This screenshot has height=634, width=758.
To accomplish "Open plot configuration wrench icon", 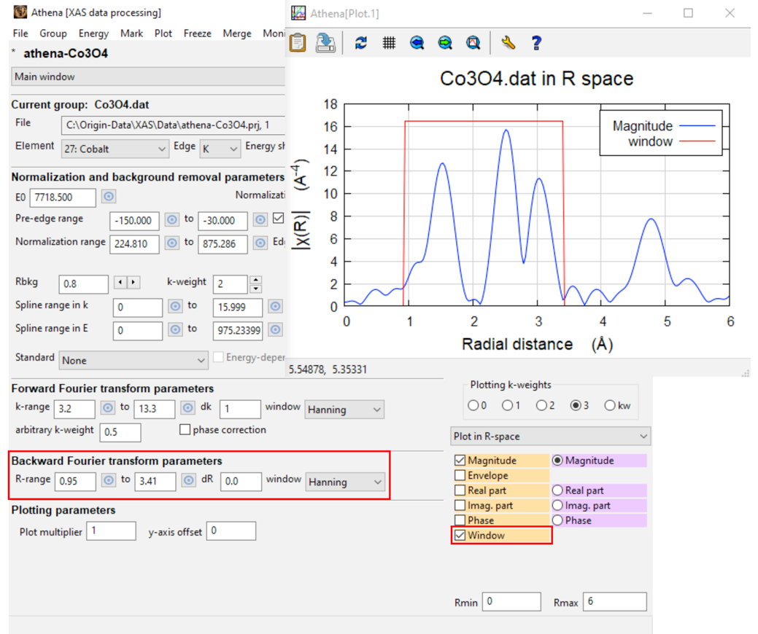I will [508, 43].
